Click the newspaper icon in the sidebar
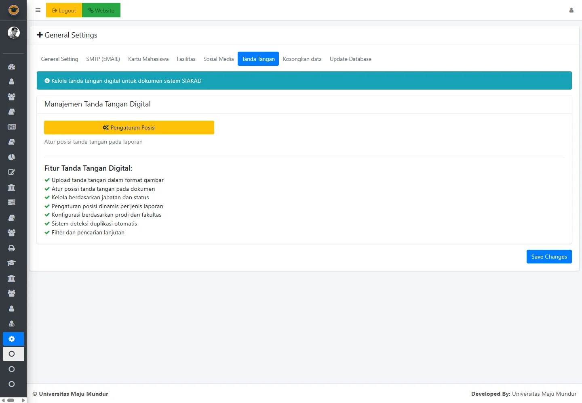Screen dimensions: 582x403 [x=12, y=127]
